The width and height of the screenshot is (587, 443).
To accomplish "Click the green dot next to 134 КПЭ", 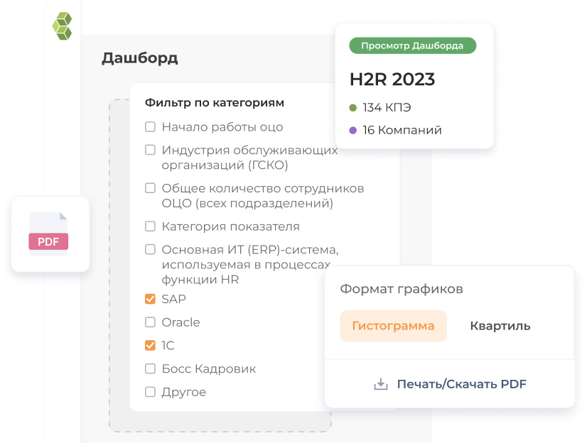I will pos(352,108).
